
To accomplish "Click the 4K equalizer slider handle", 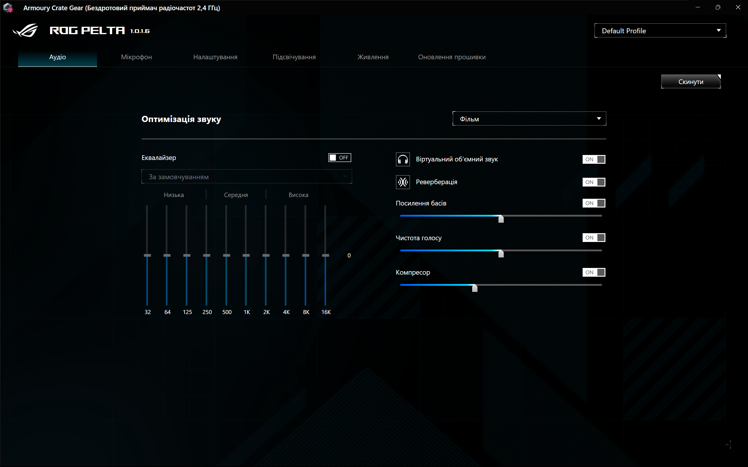I will (x=286, y=255).
